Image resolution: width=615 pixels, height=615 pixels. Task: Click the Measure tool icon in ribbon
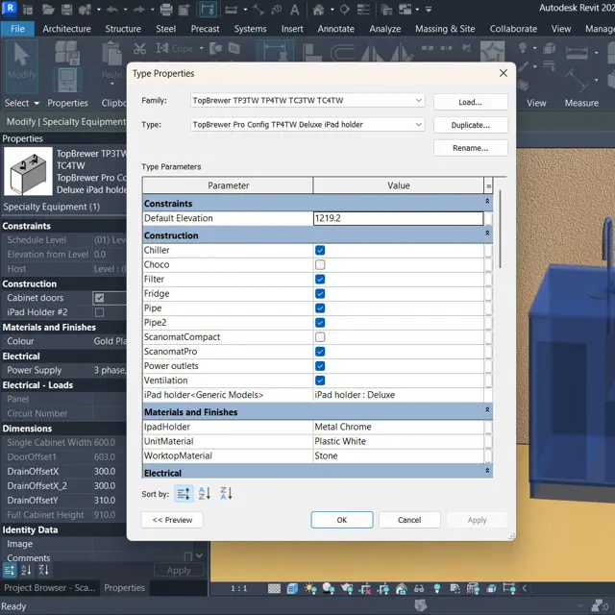coord(577,55)
